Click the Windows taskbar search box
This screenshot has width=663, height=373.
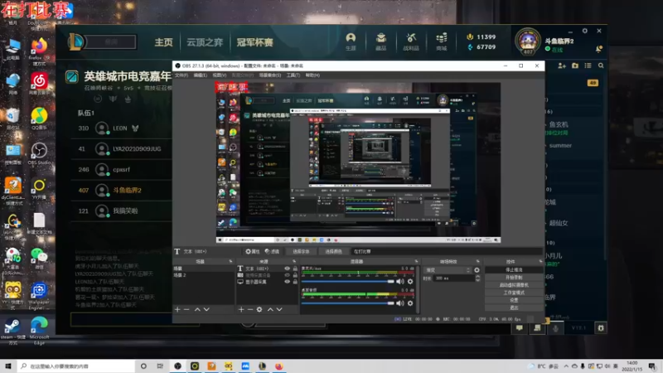coord(76,366)
